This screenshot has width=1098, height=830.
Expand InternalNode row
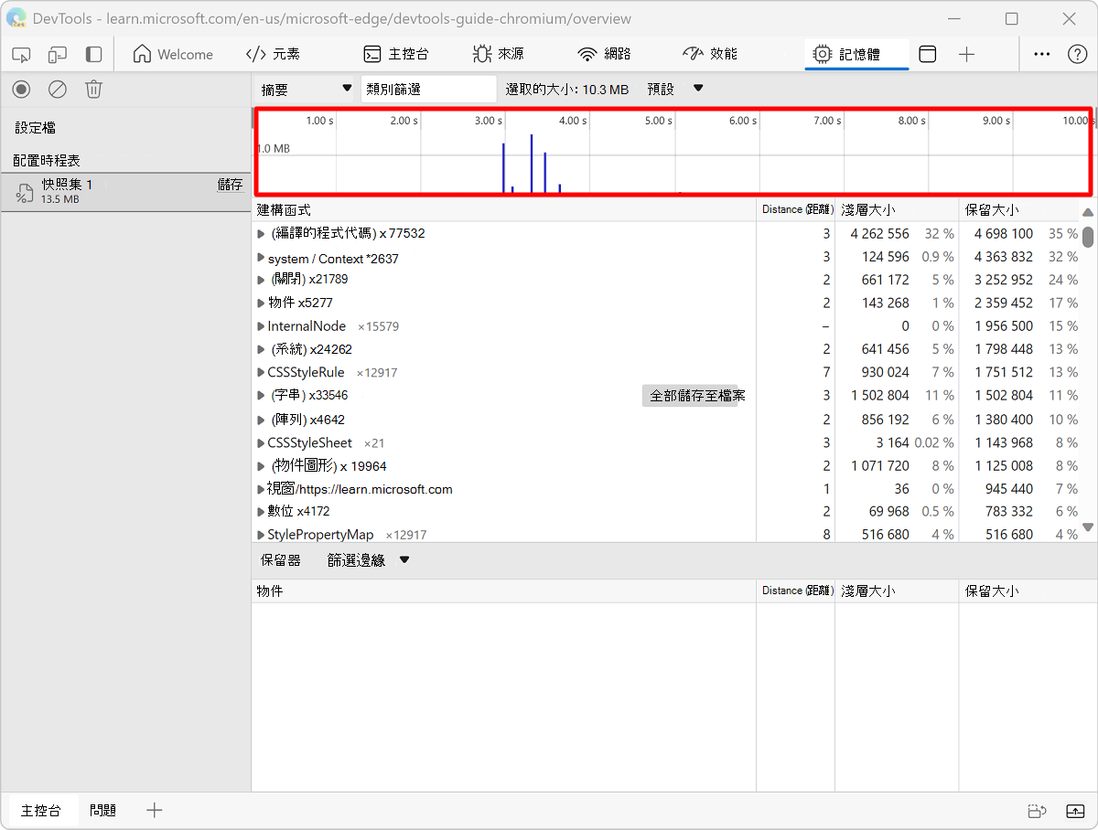pyautogui.click(x=261, y=326)
